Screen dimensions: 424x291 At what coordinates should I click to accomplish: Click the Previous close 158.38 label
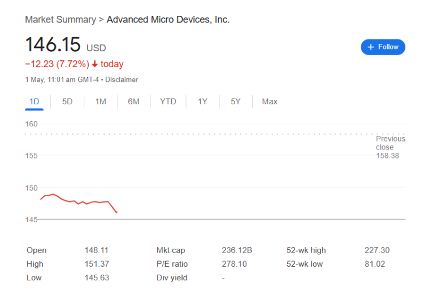(x=390, y=147)
